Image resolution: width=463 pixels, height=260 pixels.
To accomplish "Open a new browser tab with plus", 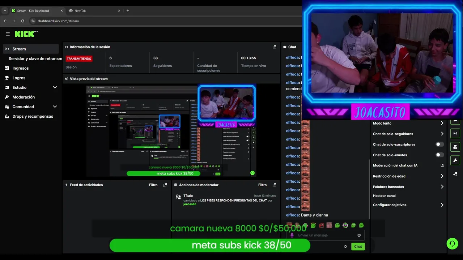I will [128, 10].
